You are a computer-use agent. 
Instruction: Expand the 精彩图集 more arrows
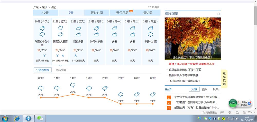point(219,14)
